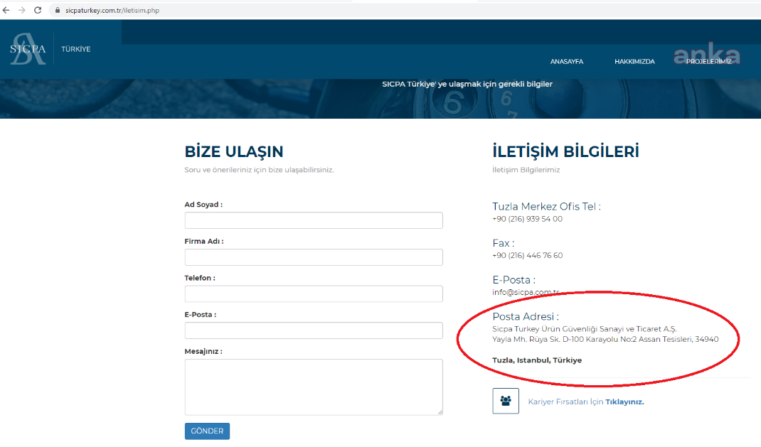Image resolution: width=761 pixels, height=447 pixels.
Task: Click the E-Posta form input
Action: pos(313,330)
